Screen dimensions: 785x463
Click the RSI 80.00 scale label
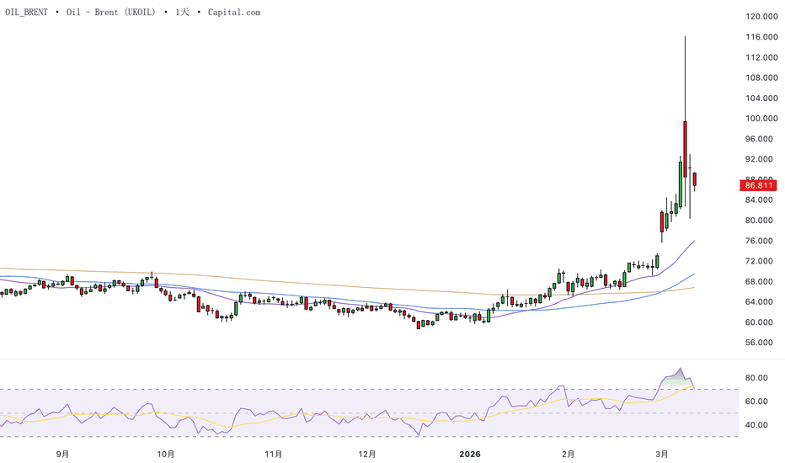(x=756, y=378)
